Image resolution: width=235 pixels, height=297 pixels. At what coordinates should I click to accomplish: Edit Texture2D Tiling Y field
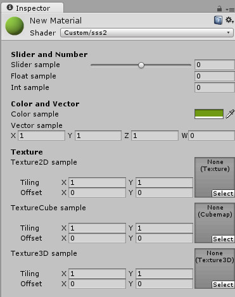(164, 182)
